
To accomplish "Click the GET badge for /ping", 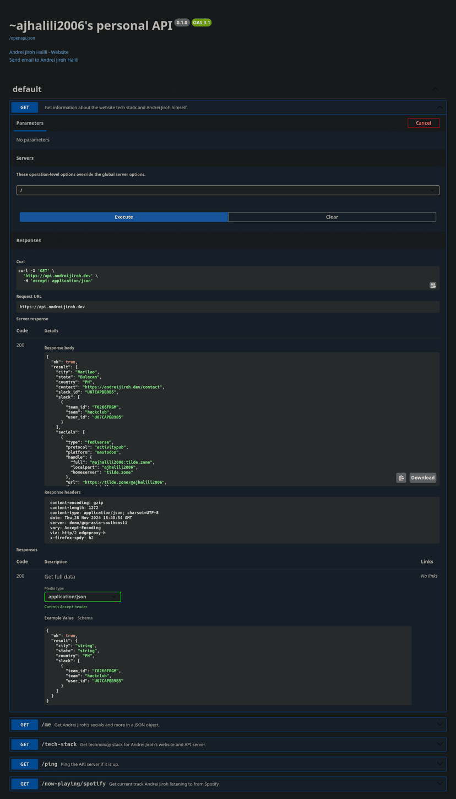I will (x=25, y=764).
